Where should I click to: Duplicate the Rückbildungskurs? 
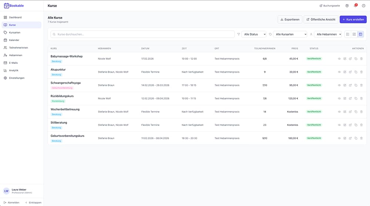[356, 99]
